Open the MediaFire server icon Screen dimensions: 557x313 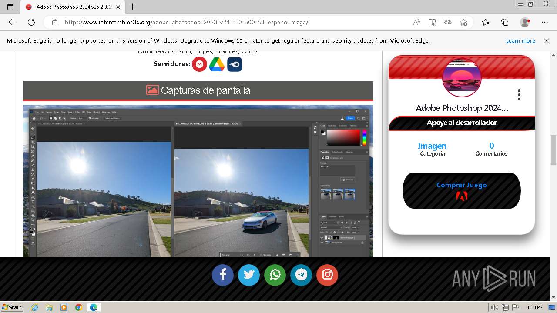click(235, 64)
